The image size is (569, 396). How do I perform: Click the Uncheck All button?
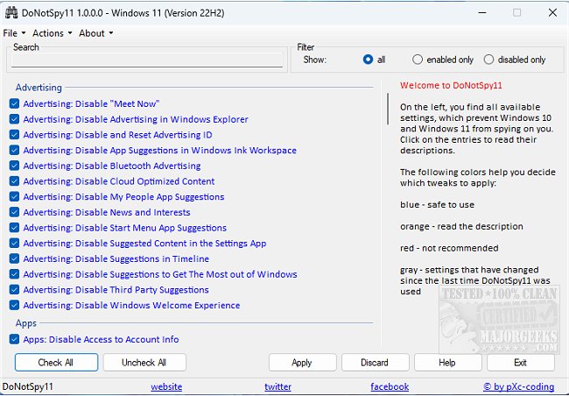(x=144, y=363)
